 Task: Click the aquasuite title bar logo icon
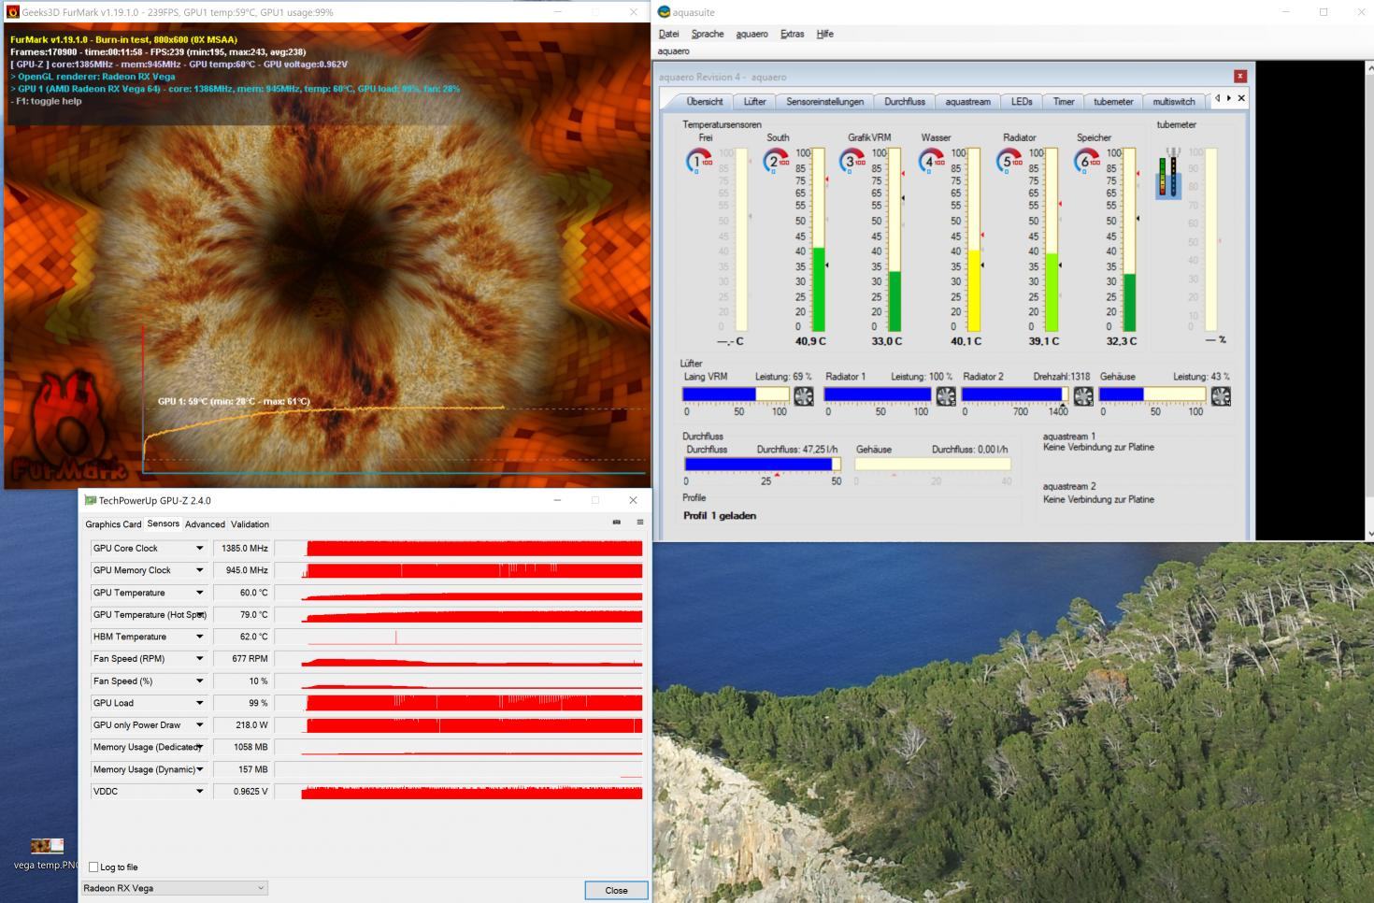[664, 12]
